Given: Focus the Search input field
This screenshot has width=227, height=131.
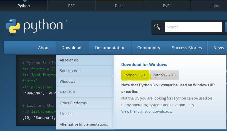Looking at the screenshot, I should point(193,27).
